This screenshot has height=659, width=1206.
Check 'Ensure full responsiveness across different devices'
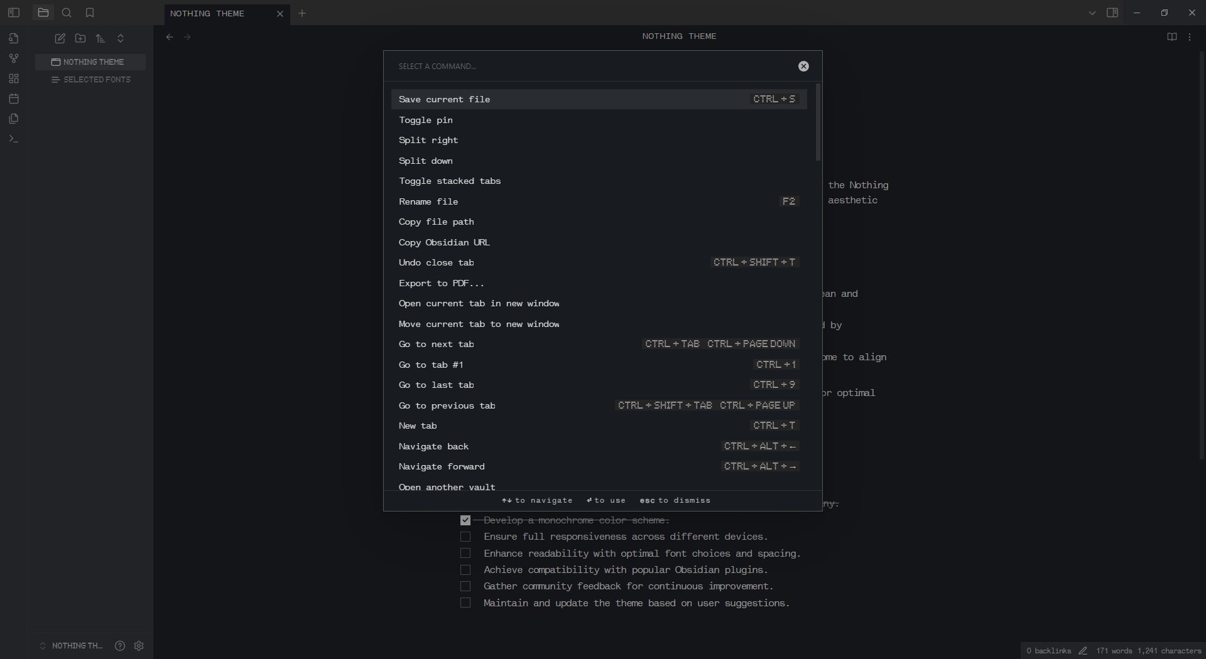[x=465, y=537]
